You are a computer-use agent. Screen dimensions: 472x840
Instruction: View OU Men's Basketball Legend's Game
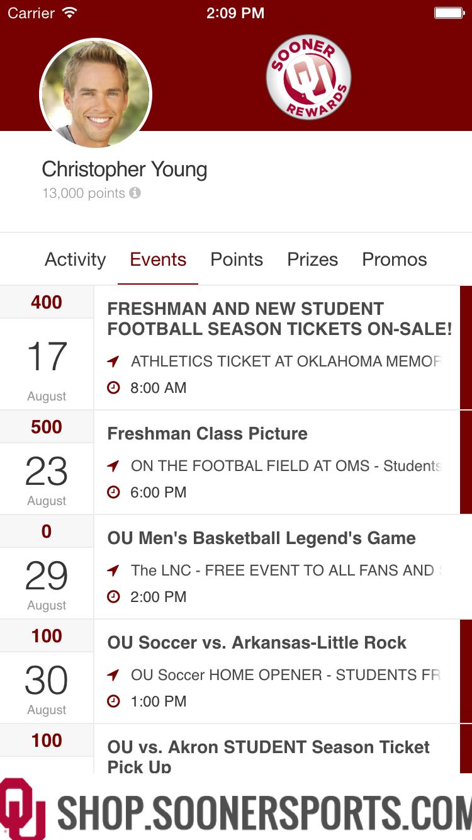tap(261, 538)
